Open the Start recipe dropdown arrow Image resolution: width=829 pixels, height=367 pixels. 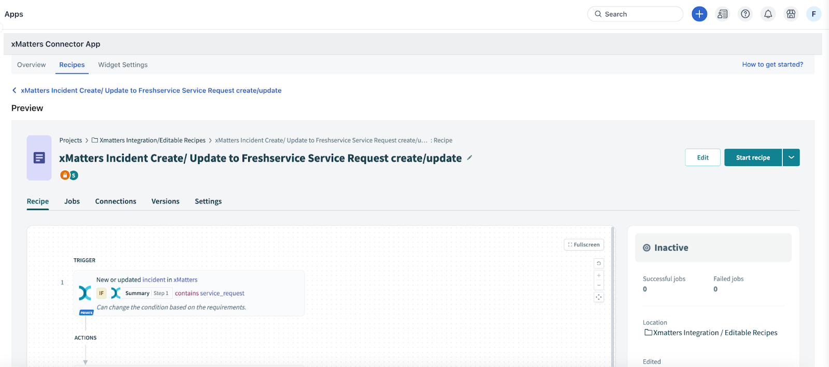click(791, 157)
